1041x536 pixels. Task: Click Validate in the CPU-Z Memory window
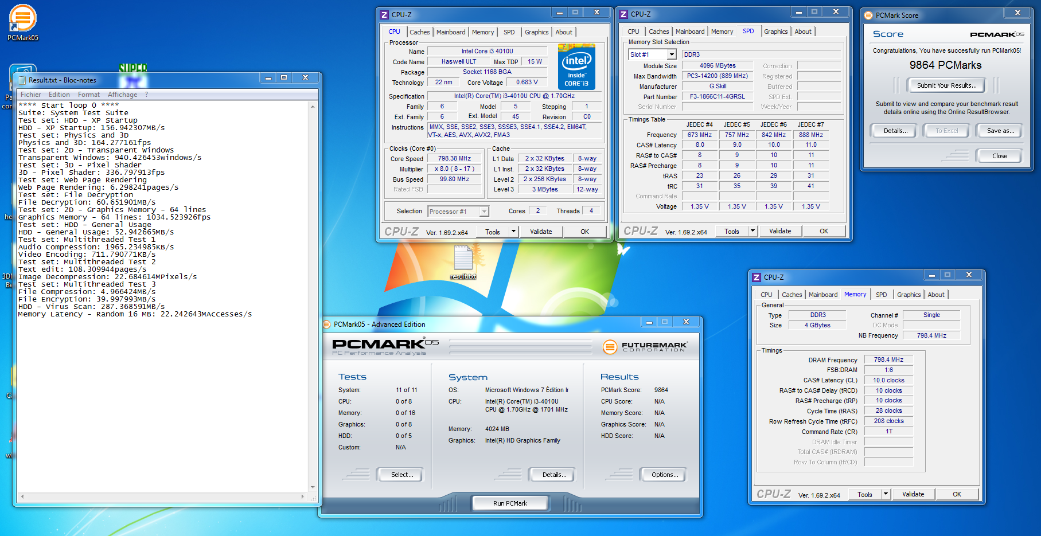tap(913, 494)
